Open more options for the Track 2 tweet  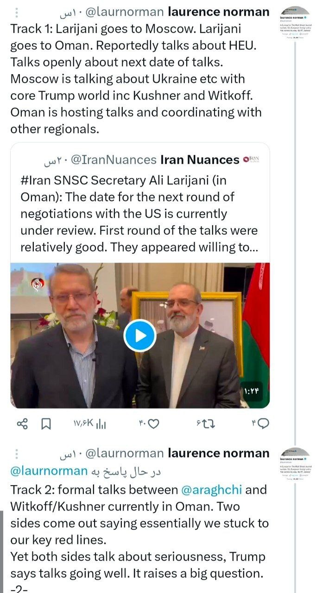point(17,453)
